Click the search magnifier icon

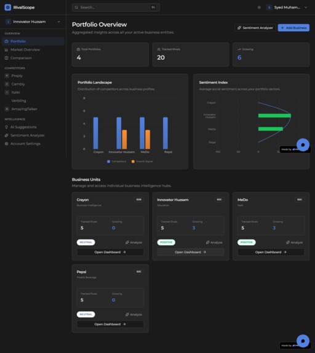pos(76,7)
